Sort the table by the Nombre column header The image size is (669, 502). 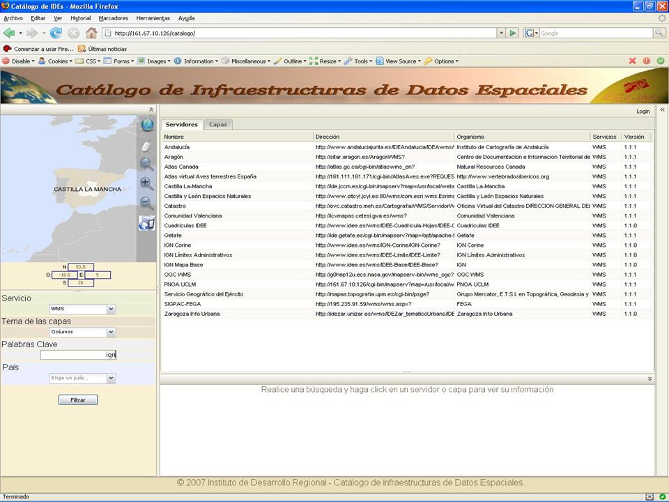click(x=238, y=137)
